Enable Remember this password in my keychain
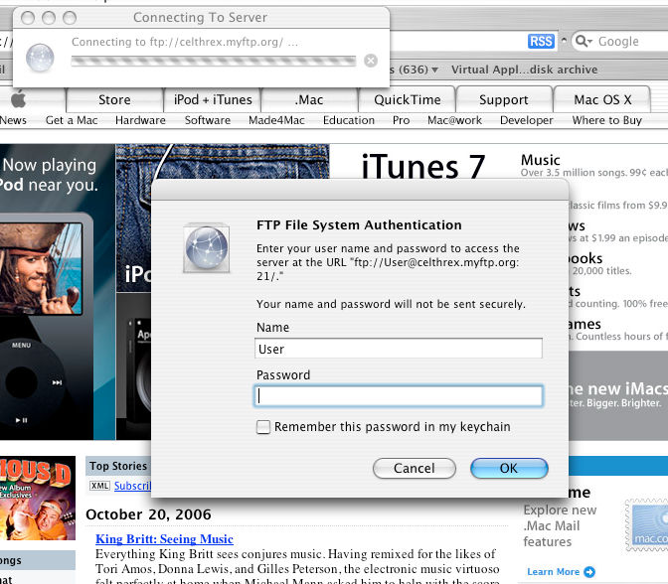This screenshot has height=584, width=668. point(263,427)
